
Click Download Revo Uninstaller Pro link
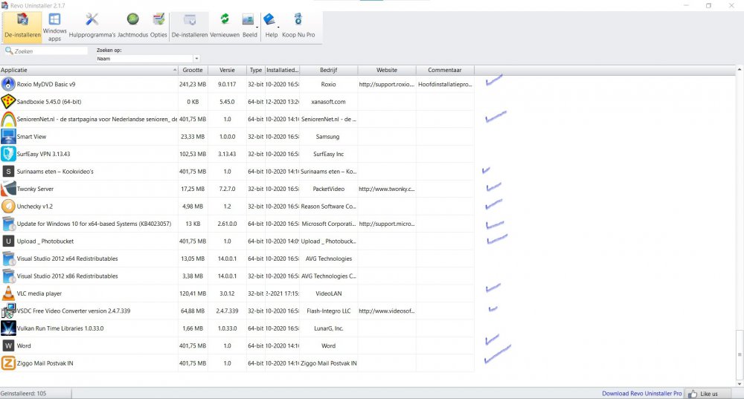641,393
